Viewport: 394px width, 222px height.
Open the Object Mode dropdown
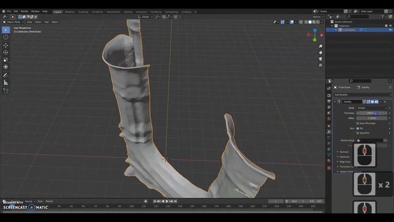coord(14,22)
